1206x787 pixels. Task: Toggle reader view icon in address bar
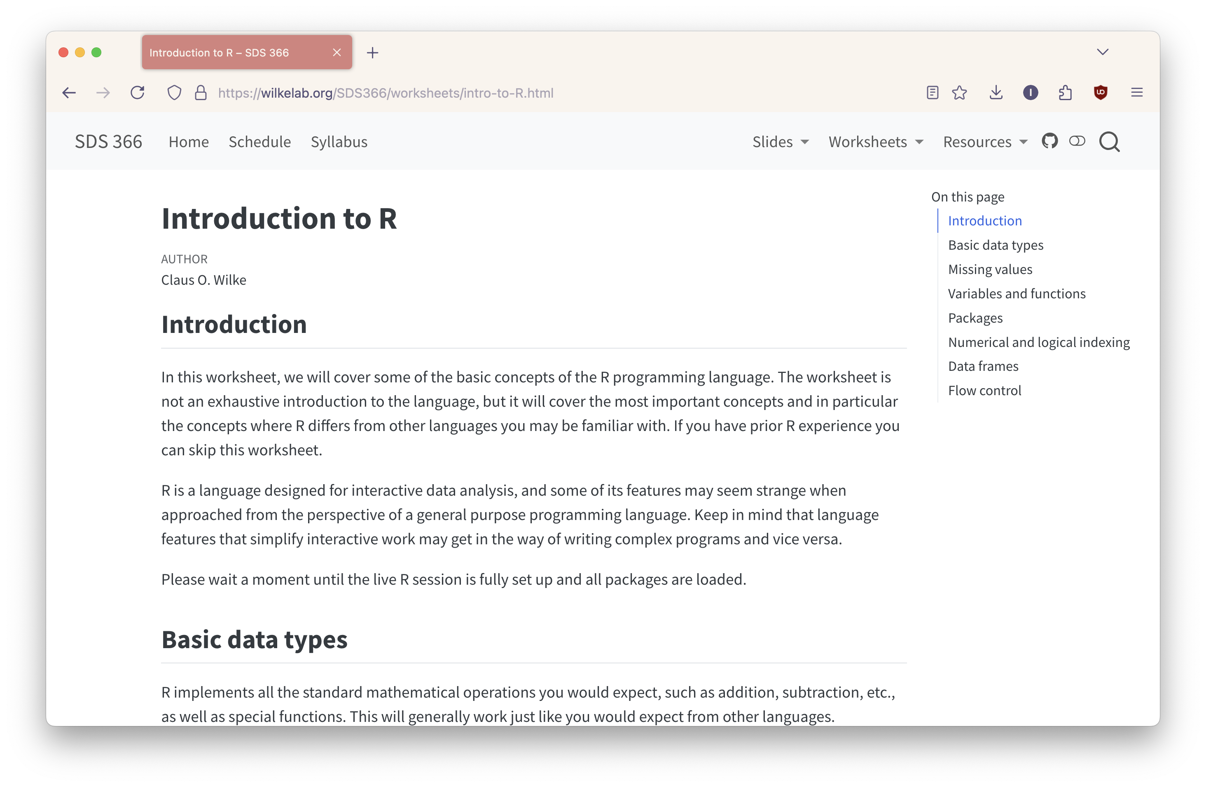932,93
